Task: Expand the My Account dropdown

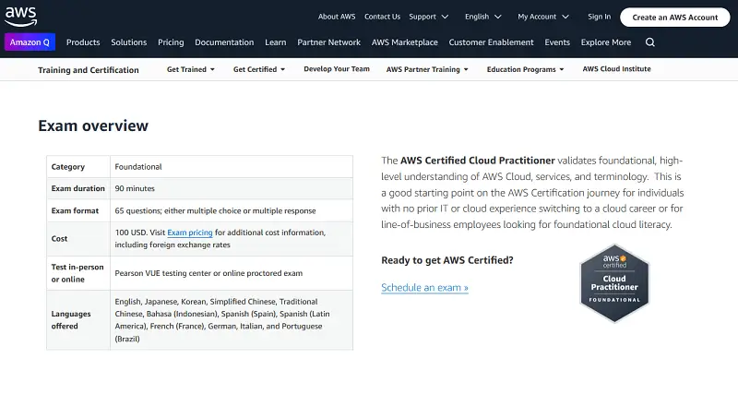Action: tap(543, 17)
